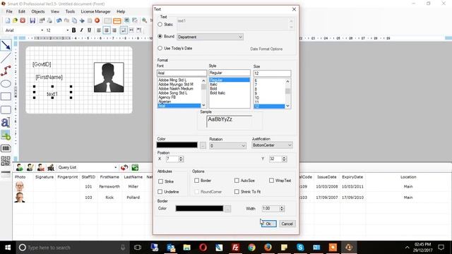Open Skype from the taskbar
This screenshot has height=254, width=452.
coord(300,248)
